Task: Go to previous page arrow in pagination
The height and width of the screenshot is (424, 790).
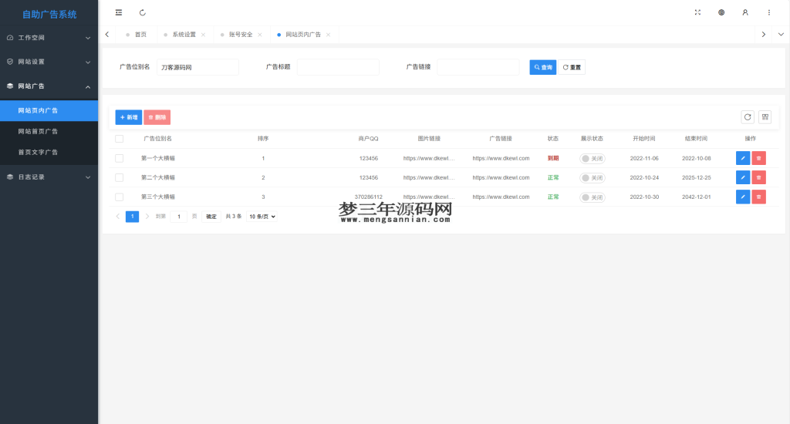Action: [118, 217]
